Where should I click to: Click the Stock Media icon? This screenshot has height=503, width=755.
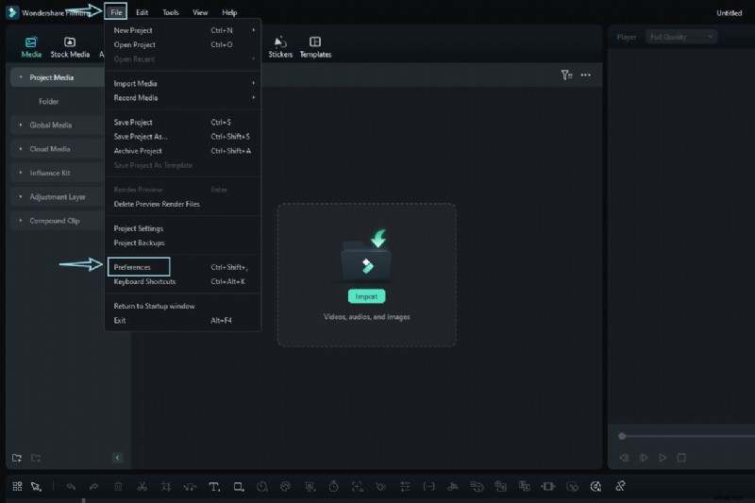(x=70, y=47)
